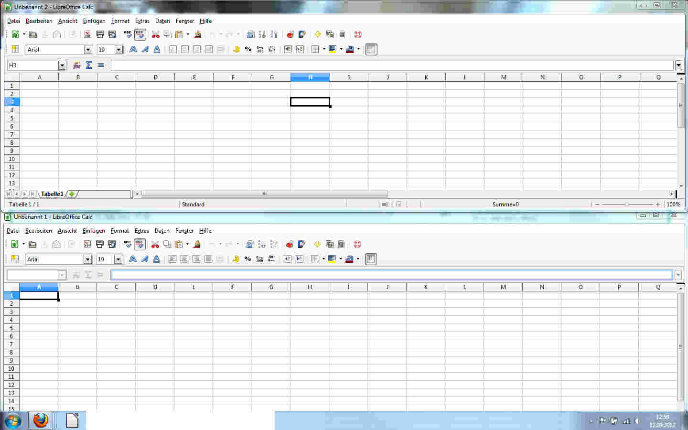Run Spelling check in Unbenannt 2 toolbar

tap(128, 34)
